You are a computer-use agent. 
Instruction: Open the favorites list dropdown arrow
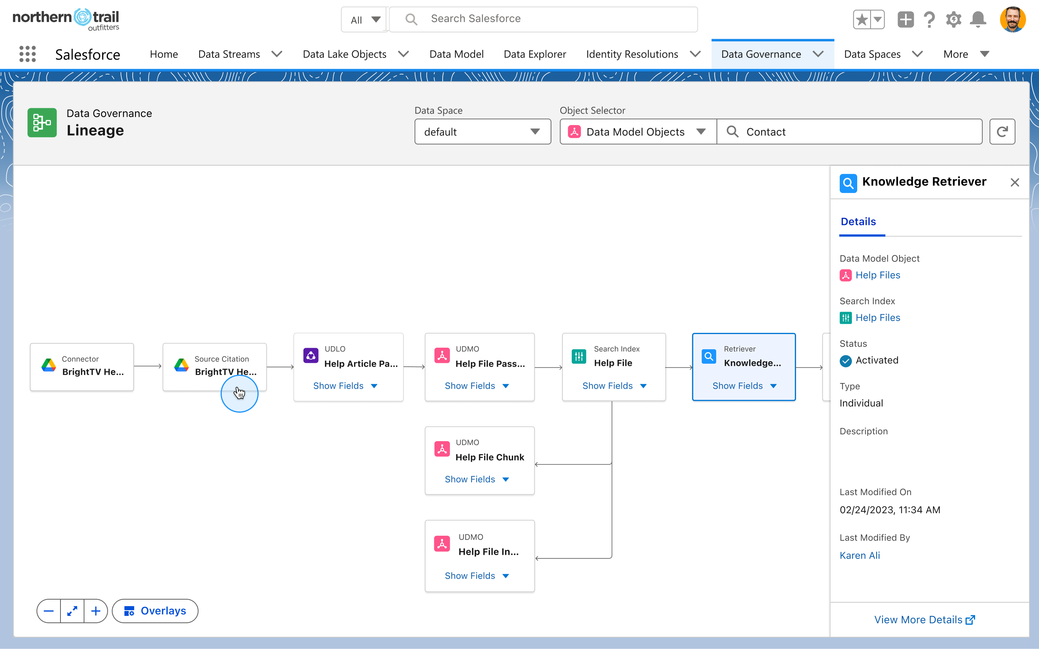coord(877,19)
